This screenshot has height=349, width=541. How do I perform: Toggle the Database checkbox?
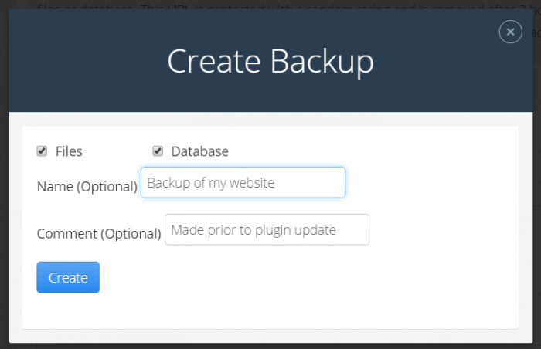pos(158,151)
